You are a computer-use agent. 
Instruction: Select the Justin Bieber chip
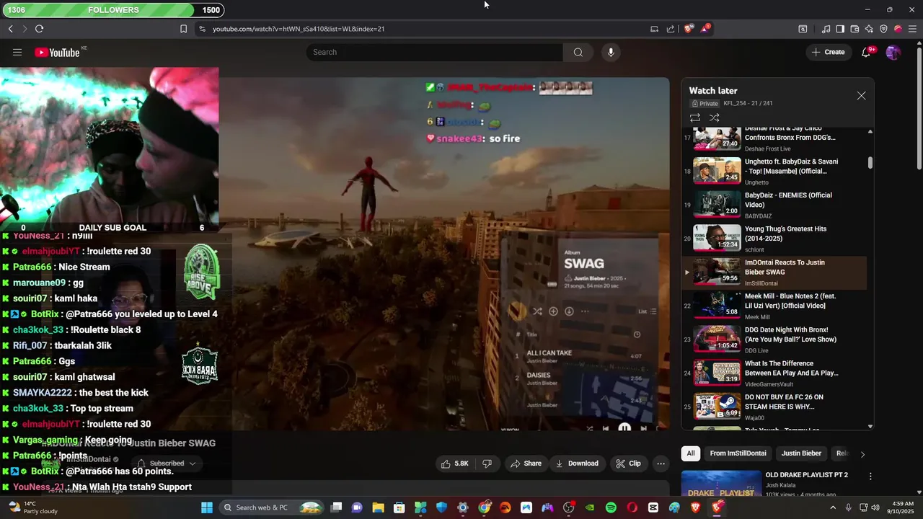tap(801, 453)
